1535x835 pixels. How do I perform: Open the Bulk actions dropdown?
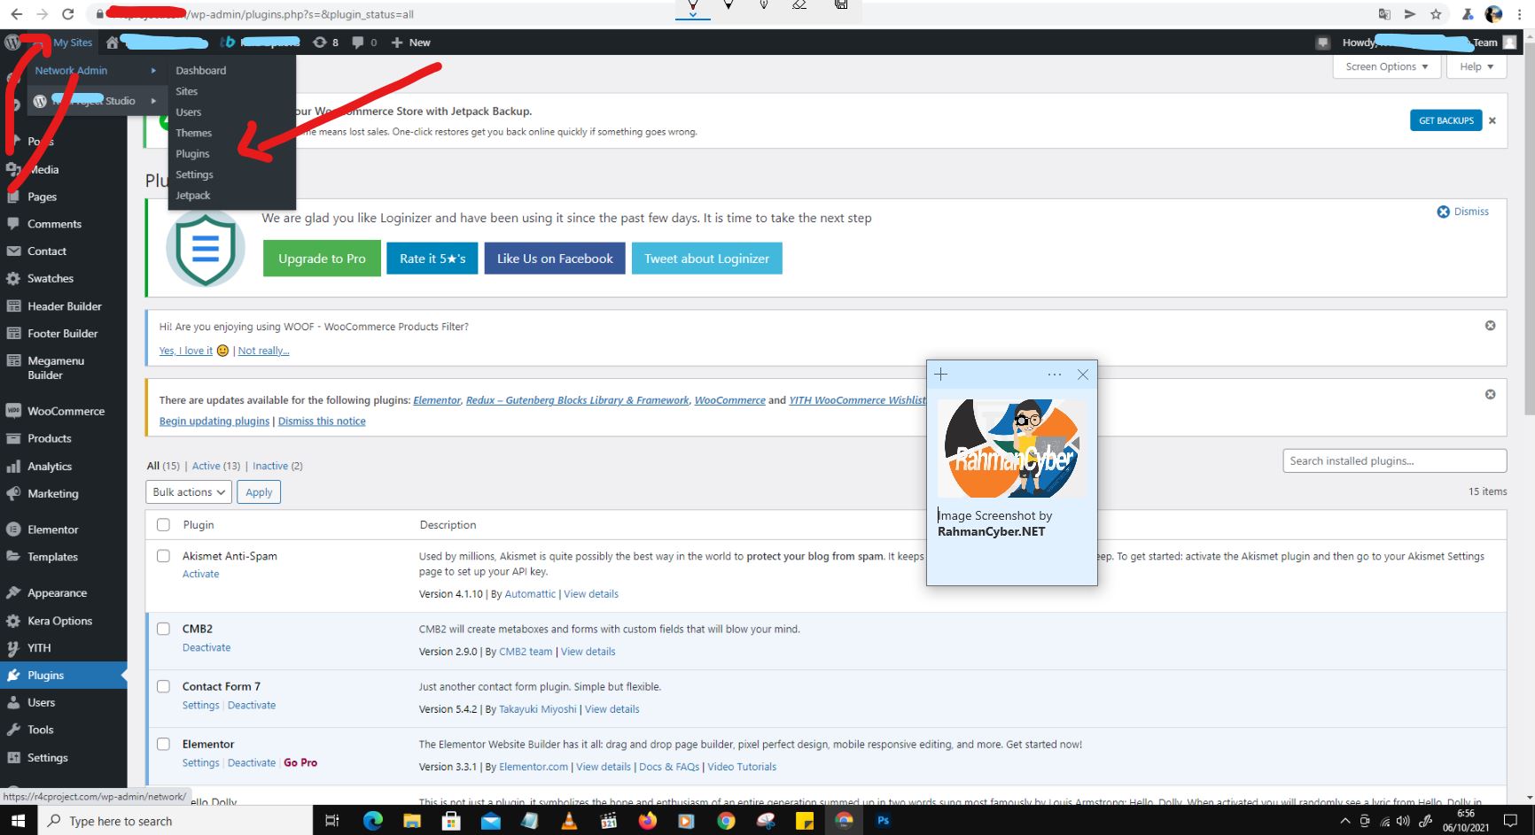pyautogui.click(x=188, y=491)
